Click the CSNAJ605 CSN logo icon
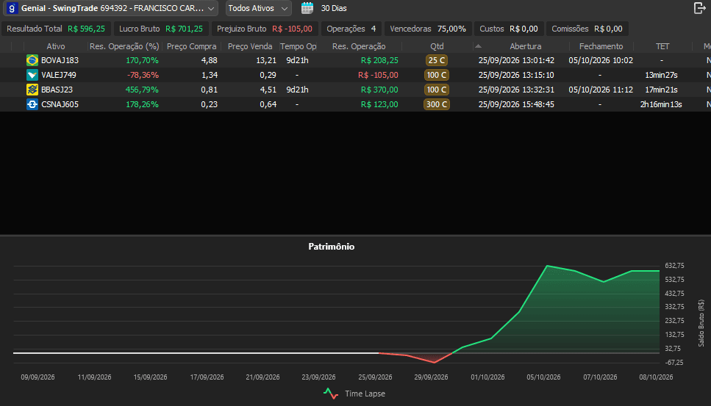 point(32,104)
